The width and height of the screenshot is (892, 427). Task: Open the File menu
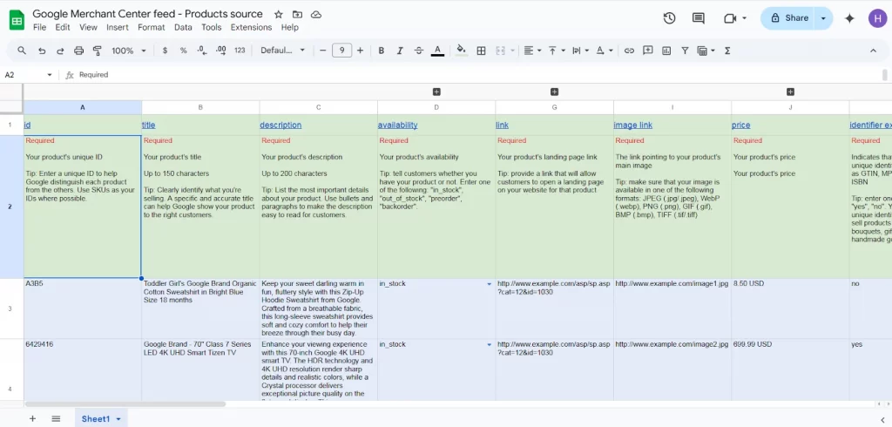point(40,27)
